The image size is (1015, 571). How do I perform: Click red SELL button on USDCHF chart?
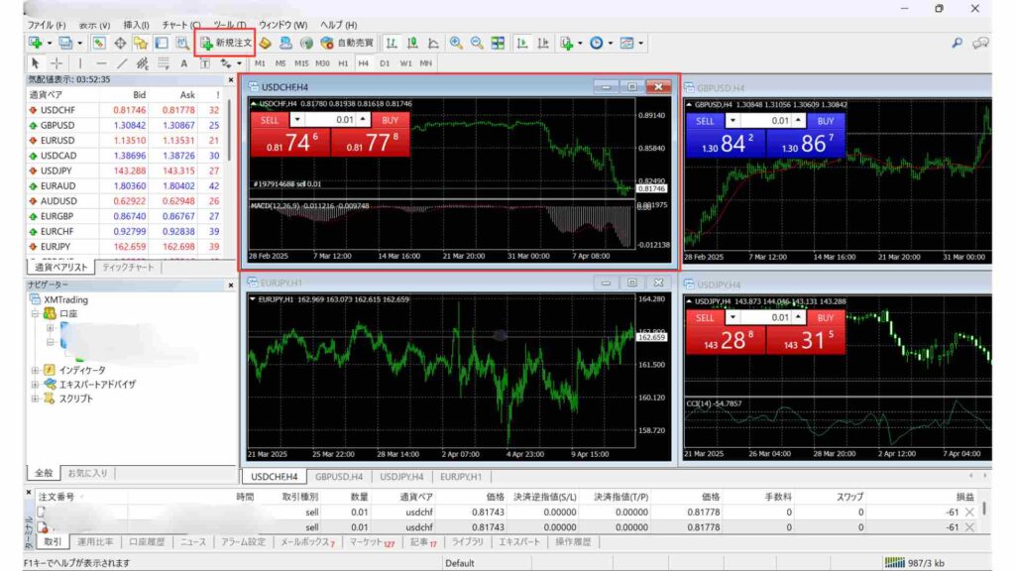tap(268, 120)
